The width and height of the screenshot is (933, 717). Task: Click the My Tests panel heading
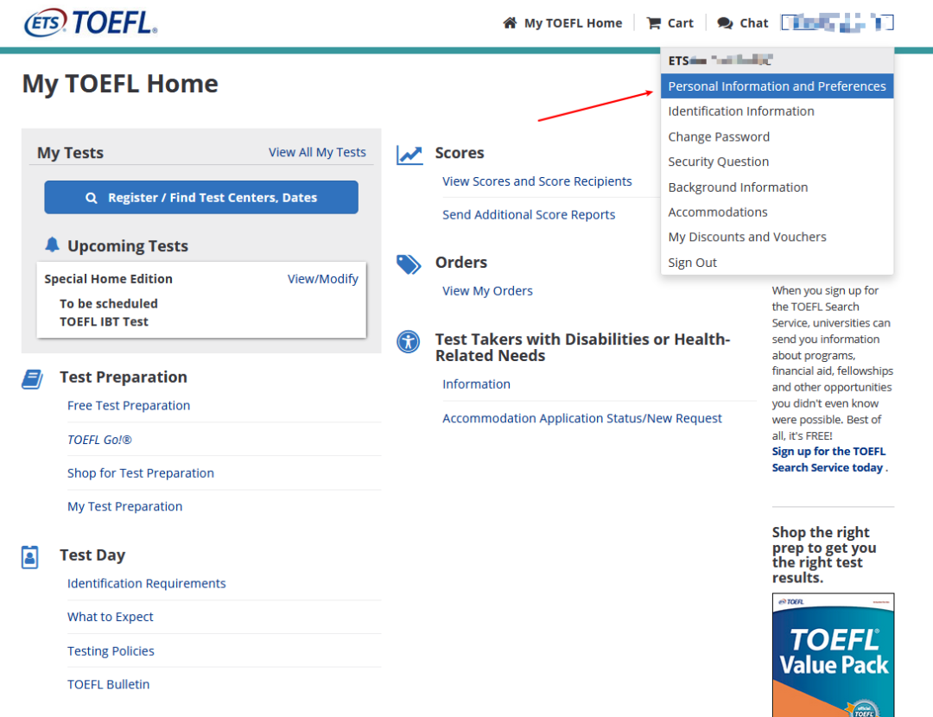click(x=70, y=153)
